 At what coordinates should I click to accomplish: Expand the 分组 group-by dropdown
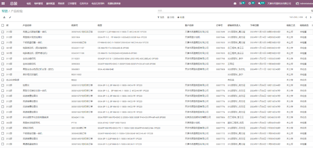171,17
